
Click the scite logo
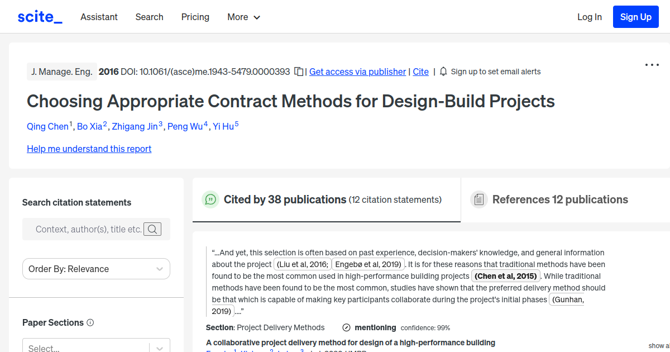39,16
